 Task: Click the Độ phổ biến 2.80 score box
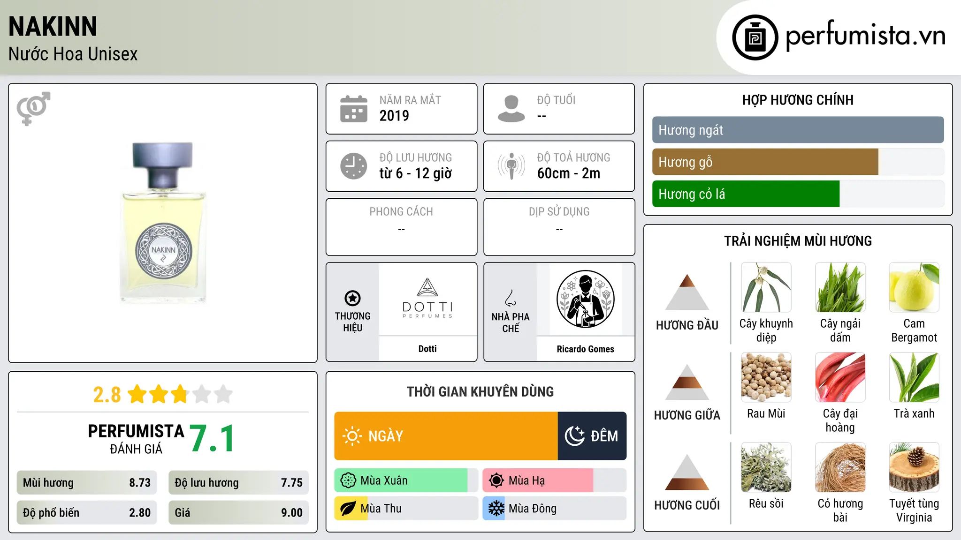(x=87, y=512)
